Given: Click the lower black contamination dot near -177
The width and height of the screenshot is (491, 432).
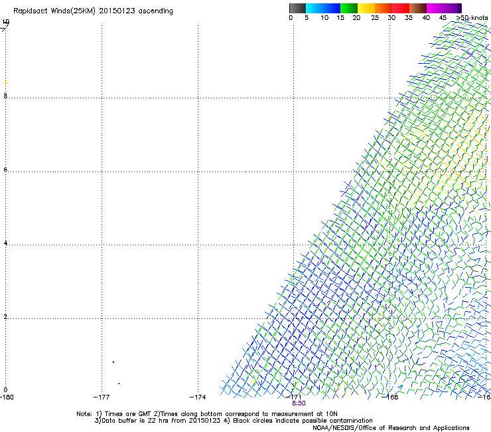Looking at the screenshot, I should point(119,383).
